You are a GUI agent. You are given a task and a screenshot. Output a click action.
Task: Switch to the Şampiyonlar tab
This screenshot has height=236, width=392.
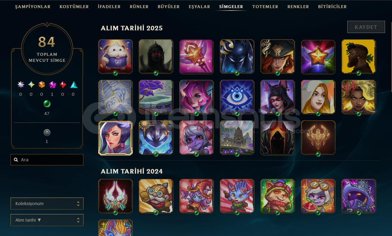point(33,7)
